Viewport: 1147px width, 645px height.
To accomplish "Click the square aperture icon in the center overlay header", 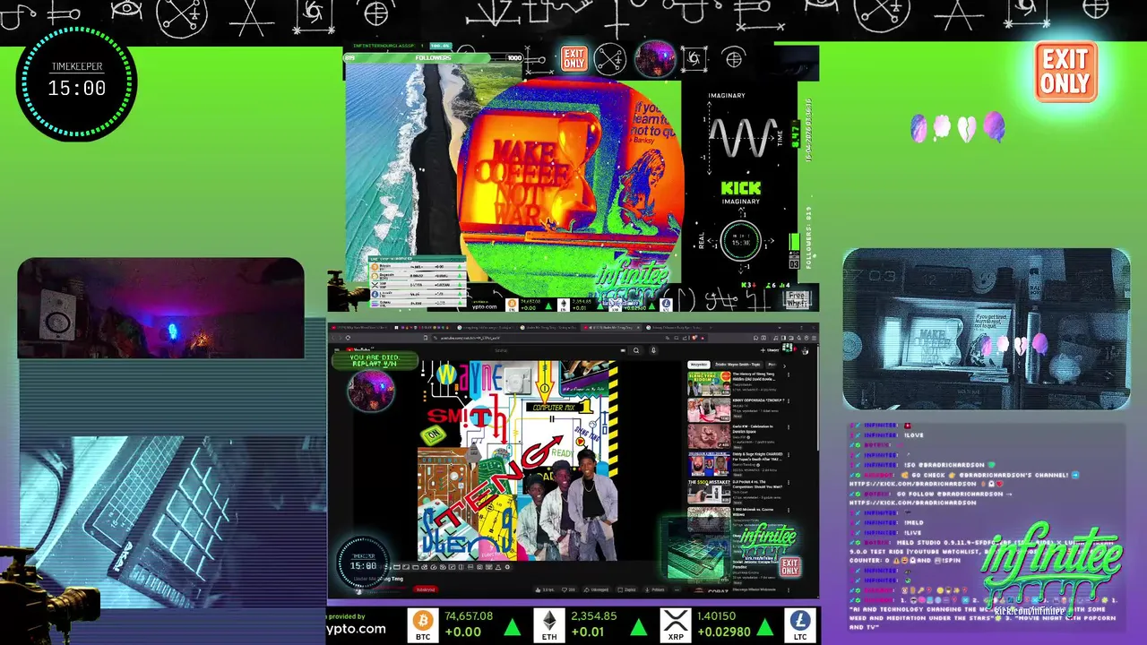I will (x=694, y=59).
